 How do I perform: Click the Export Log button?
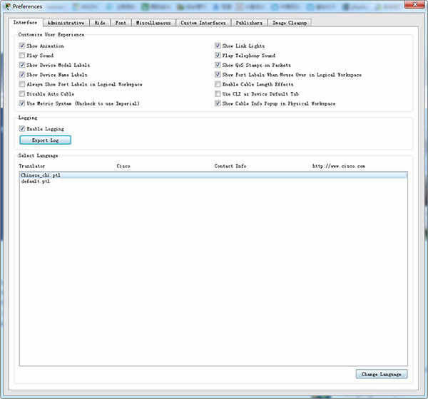(46, 140)
